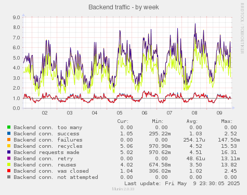Click the 'Avg:' column header
Image resolution: width=247 pixels, height=195 pixels.
pos(192,121)
